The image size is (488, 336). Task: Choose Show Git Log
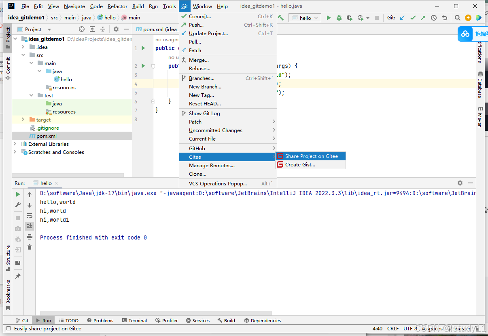(228, 113)
